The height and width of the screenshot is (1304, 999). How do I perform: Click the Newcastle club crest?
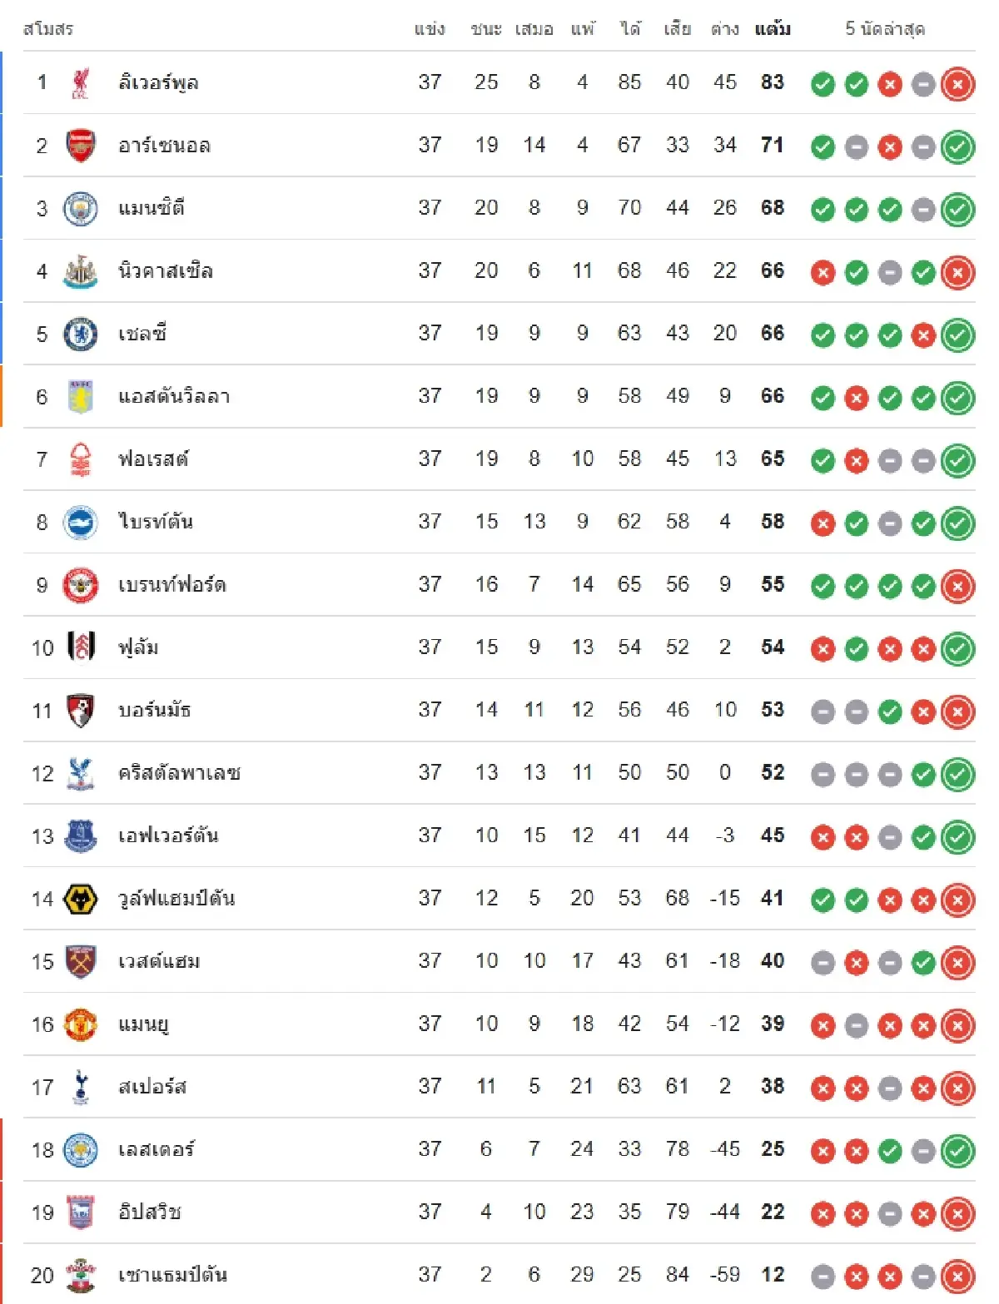[81, 271]
